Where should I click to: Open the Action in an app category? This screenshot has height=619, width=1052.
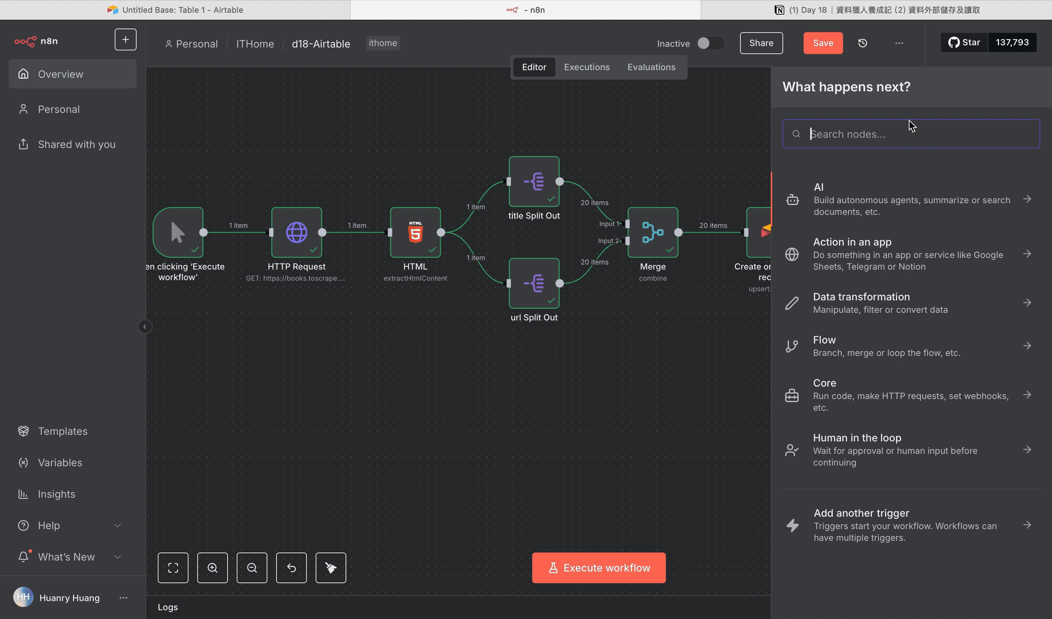pyautogui.click(x=911, y=254)
